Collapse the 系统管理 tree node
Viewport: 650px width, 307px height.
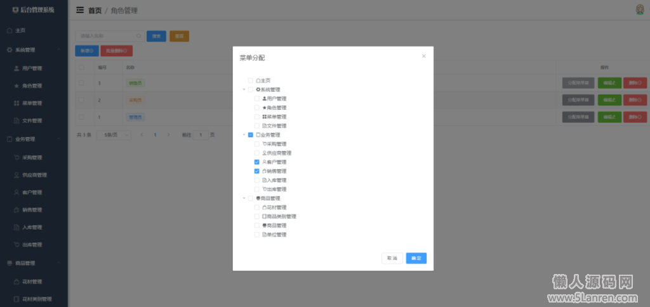(244, 89)
